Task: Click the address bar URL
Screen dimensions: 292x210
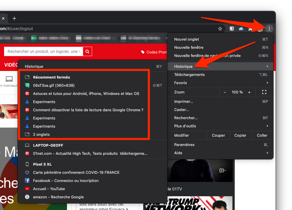Action: tap(16, 29)
